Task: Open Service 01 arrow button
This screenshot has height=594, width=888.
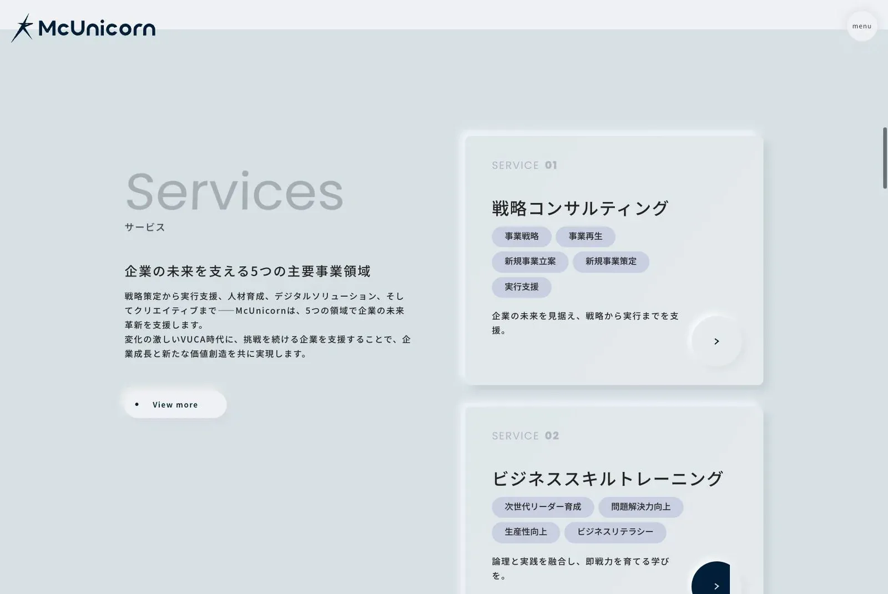Action: point(717,341)
